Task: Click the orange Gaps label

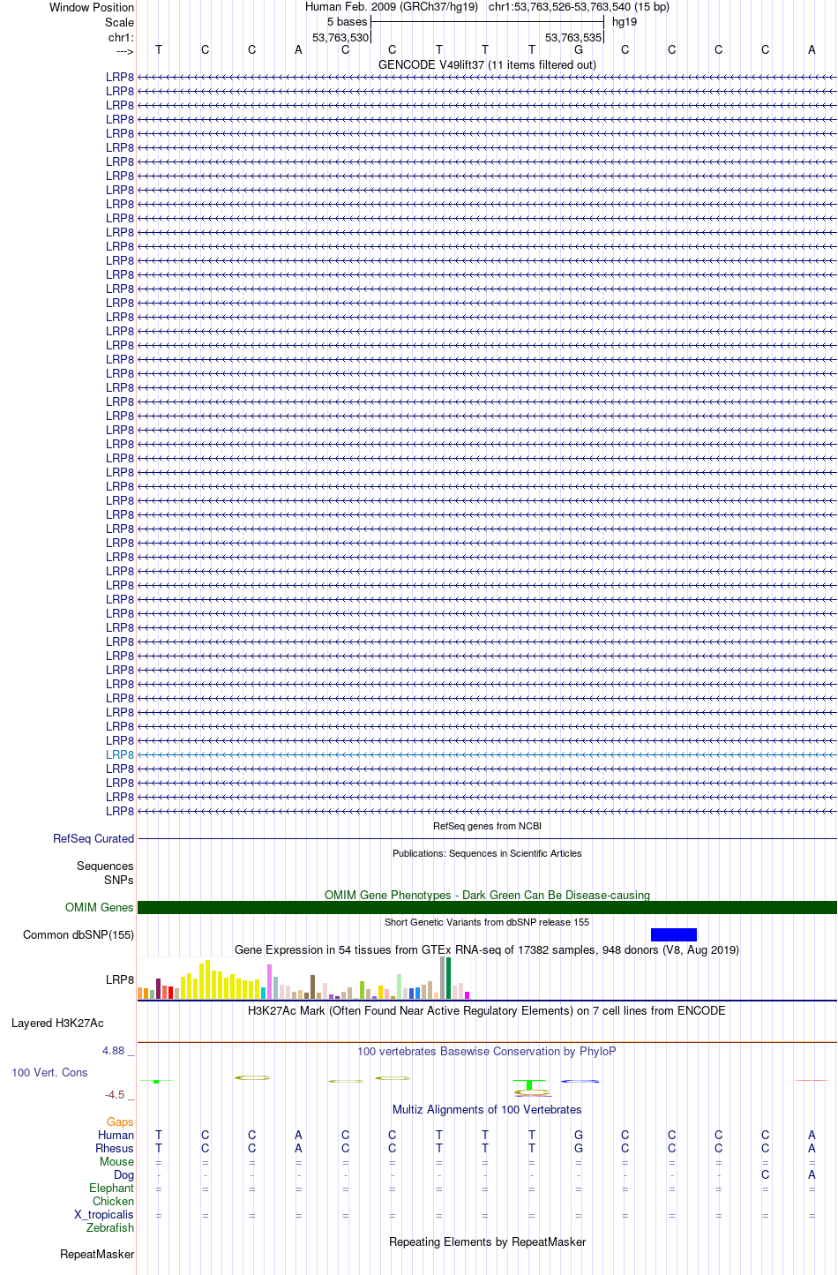Action: tap(121, 1121)
